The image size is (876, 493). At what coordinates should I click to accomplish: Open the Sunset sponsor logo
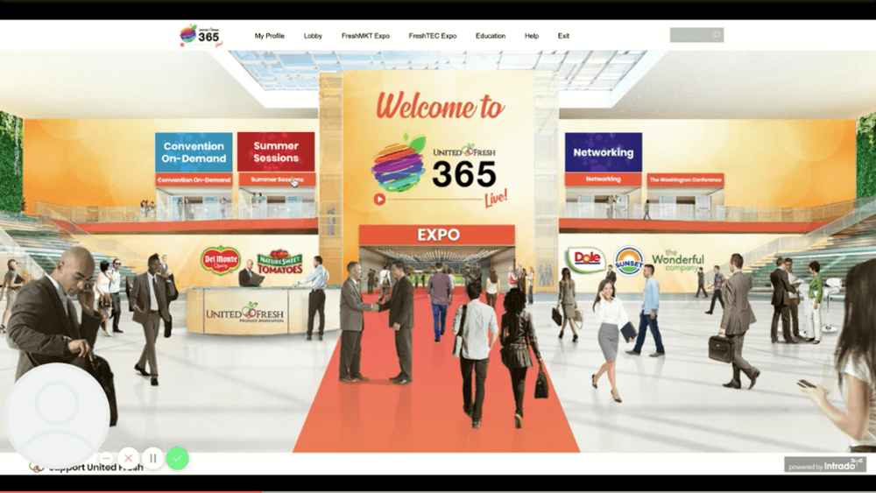pyautogui.click(x=629, y=260)
